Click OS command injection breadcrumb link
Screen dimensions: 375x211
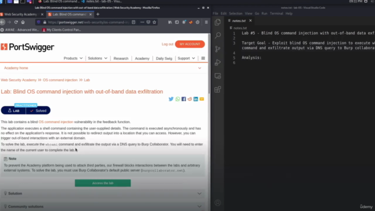tap(60, 80)
